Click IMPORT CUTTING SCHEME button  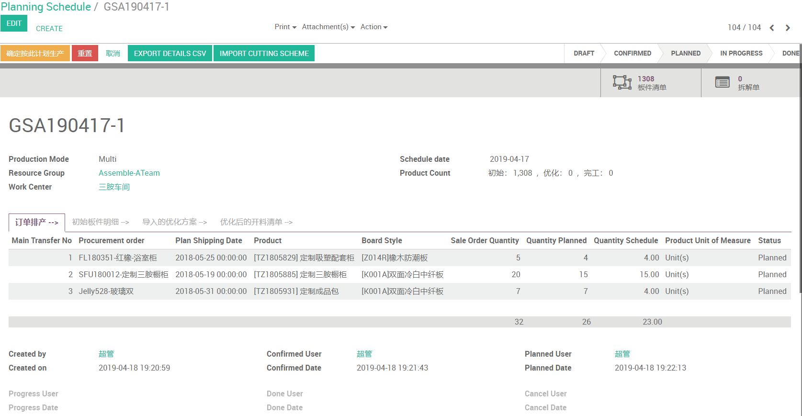tap(264, 54)
